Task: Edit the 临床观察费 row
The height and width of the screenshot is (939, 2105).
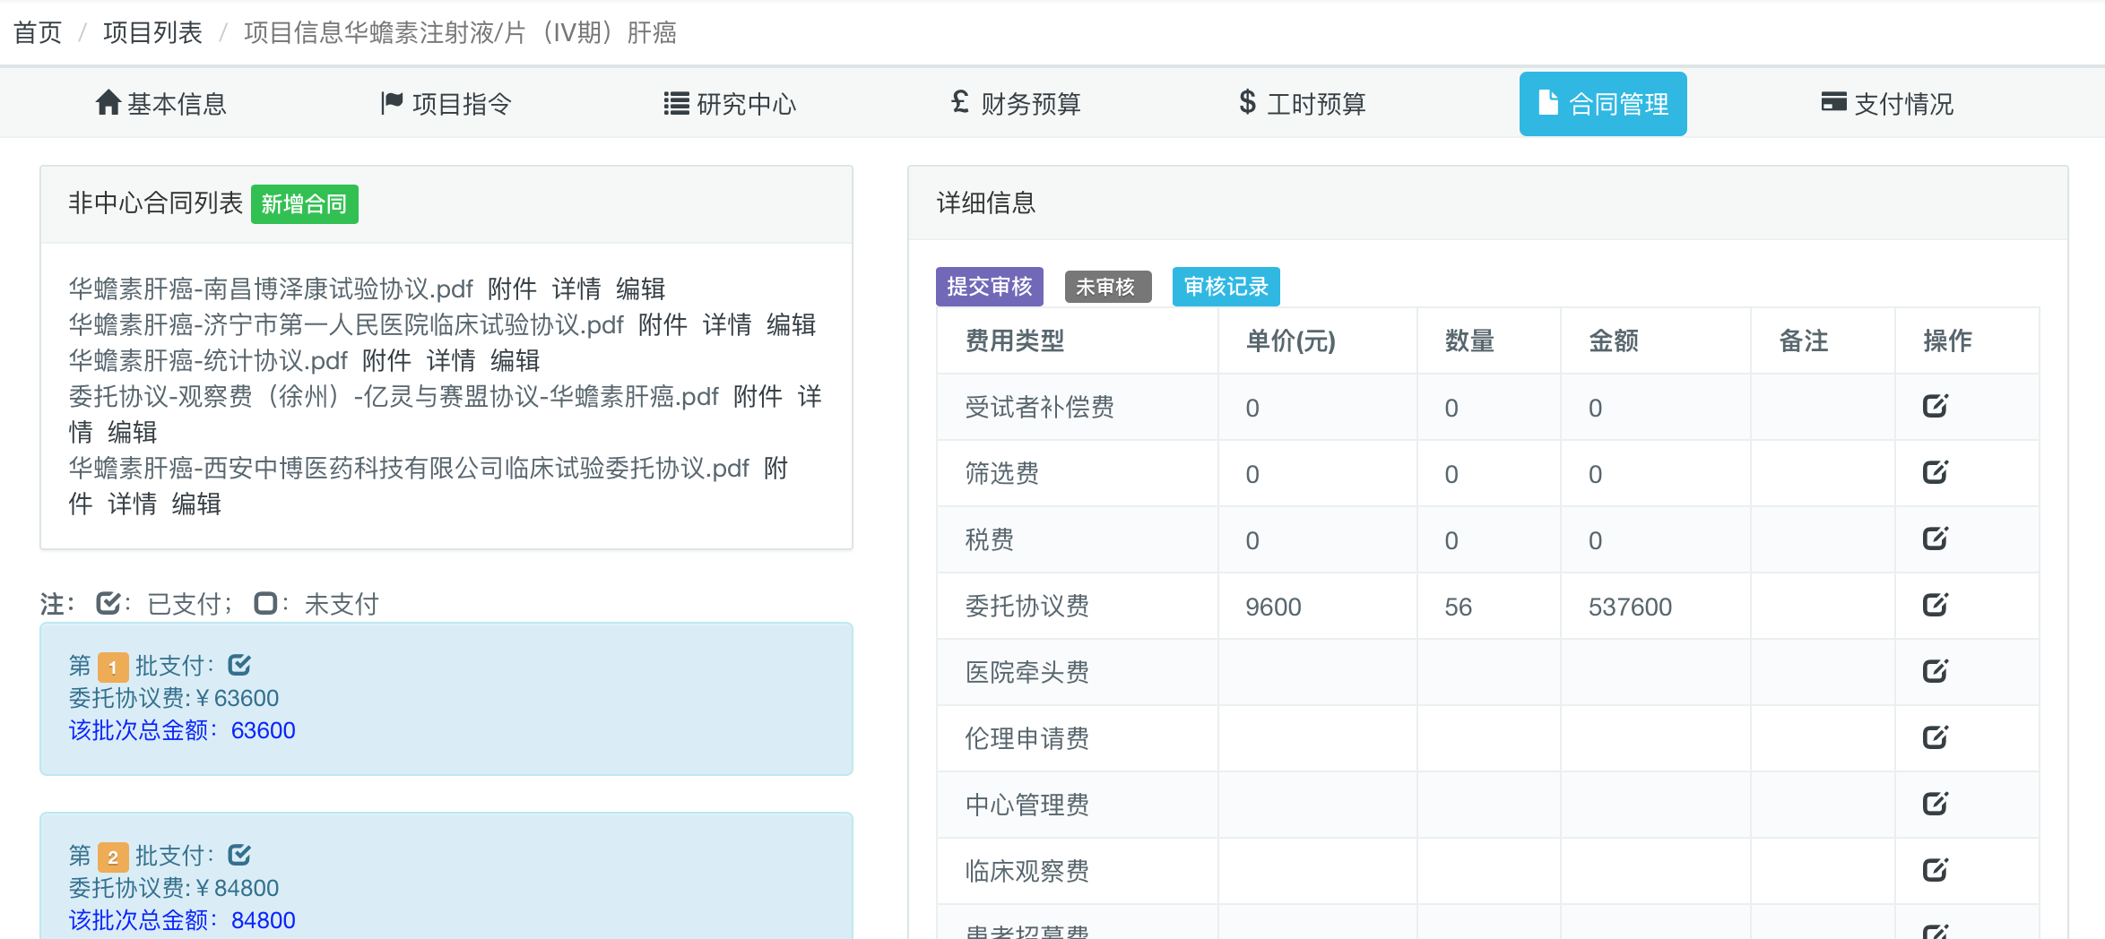Action: click(x=1936, y=870)
